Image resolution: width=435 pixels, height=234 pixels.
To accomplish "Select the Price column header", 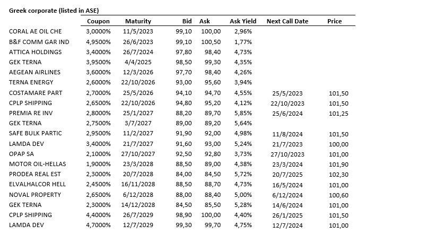I will [335, 21].
